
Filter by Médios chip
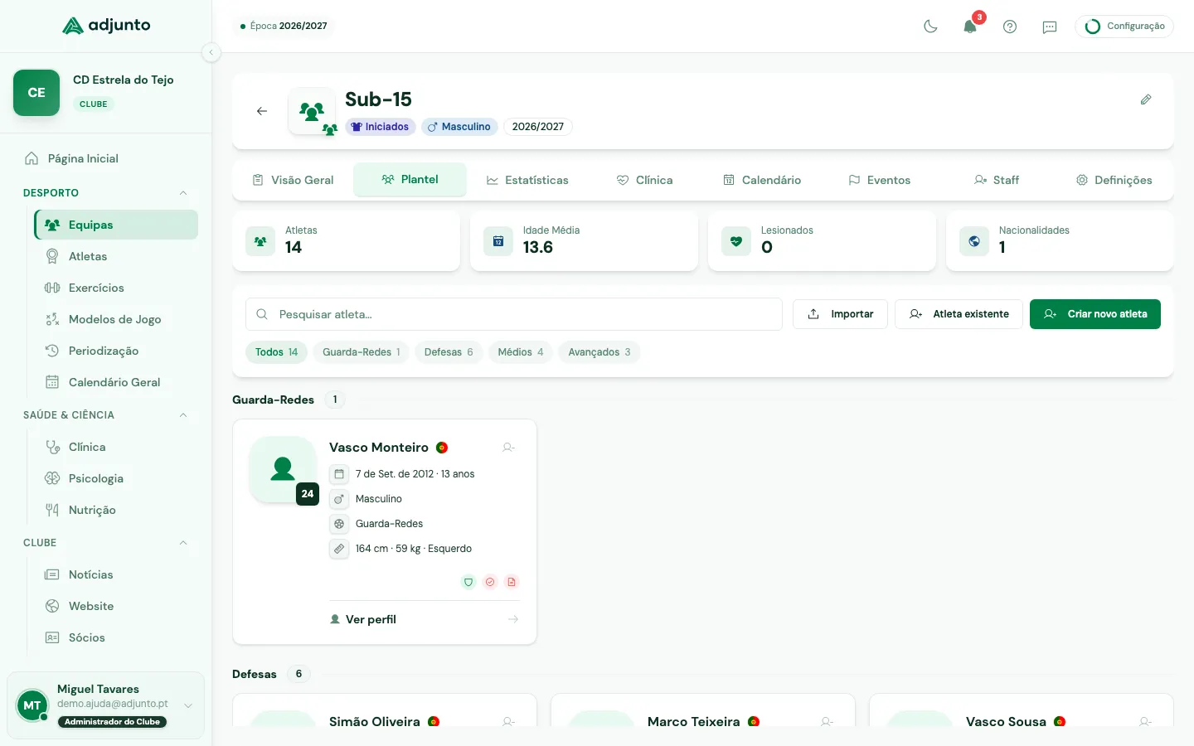[521, 352]
